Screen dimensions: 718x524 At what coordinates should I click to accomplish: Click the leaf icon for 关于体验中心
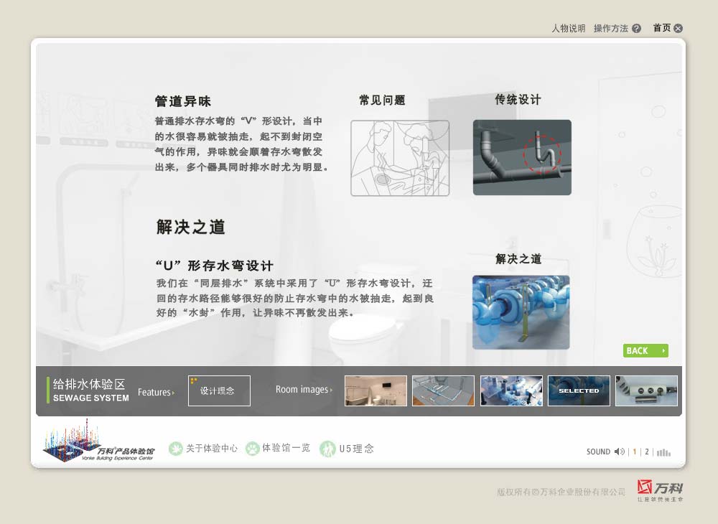click(x=176, y=449)
